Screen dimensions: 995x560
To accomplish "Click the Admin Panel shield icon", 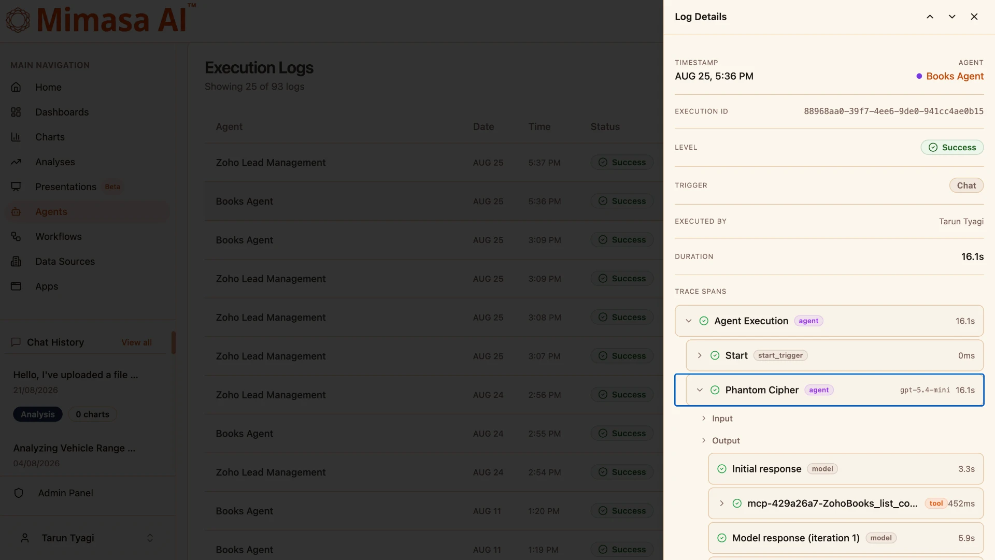I will pos(19,493).
